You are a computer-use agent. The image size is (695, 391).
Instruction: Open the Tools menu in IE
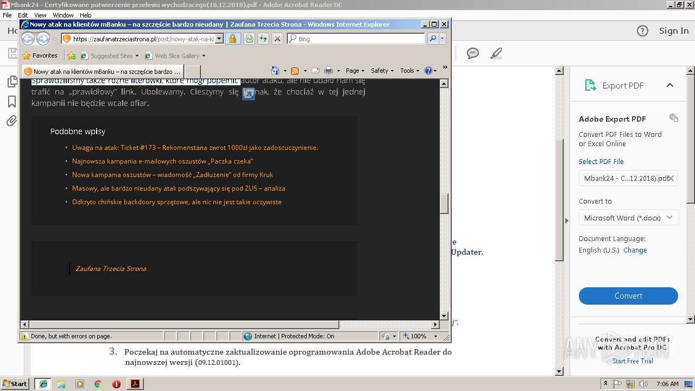[409, 71]
